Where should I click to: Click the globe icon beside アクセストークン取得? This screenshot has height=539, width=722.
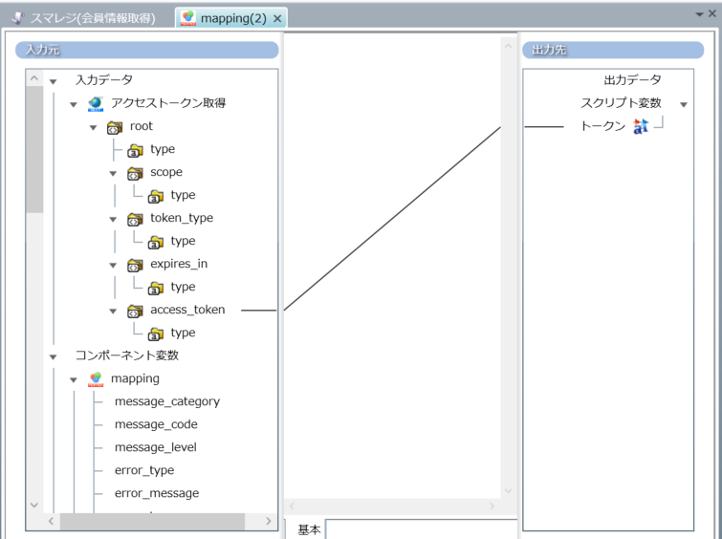point(96,103)
